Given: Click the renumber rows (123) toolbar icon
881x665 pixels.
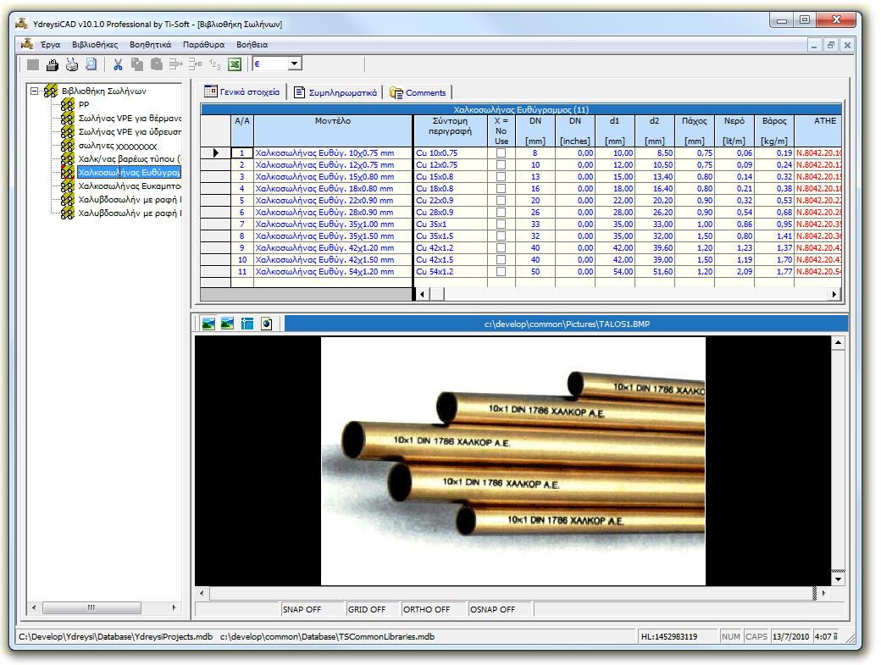Looking at the screenshot, I should pyautogui.click(x=214, y=64).
